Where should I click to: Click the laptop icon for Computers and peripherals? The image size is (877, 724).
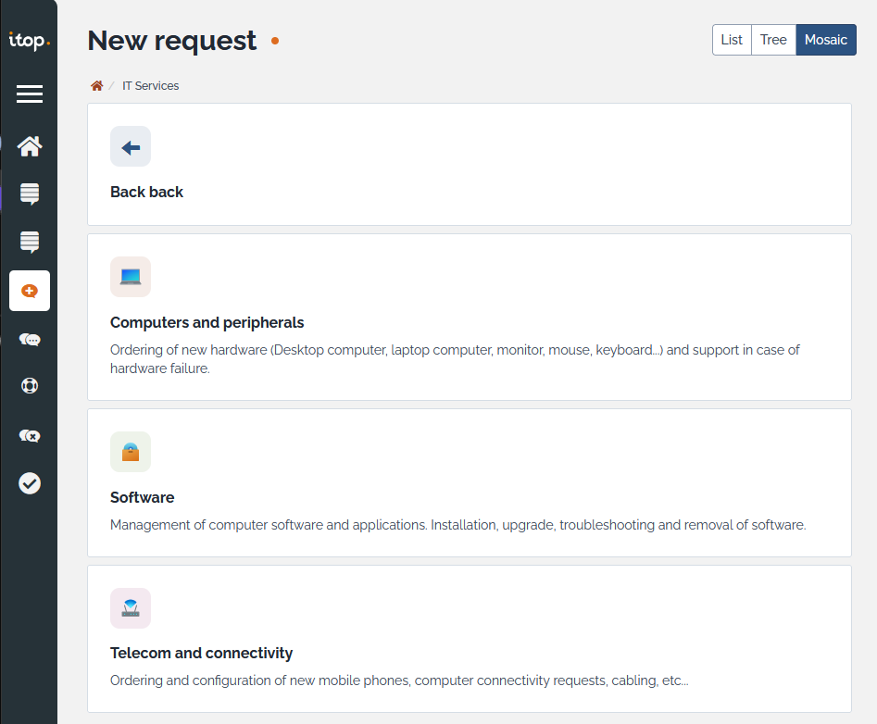(x=131, y=277)
